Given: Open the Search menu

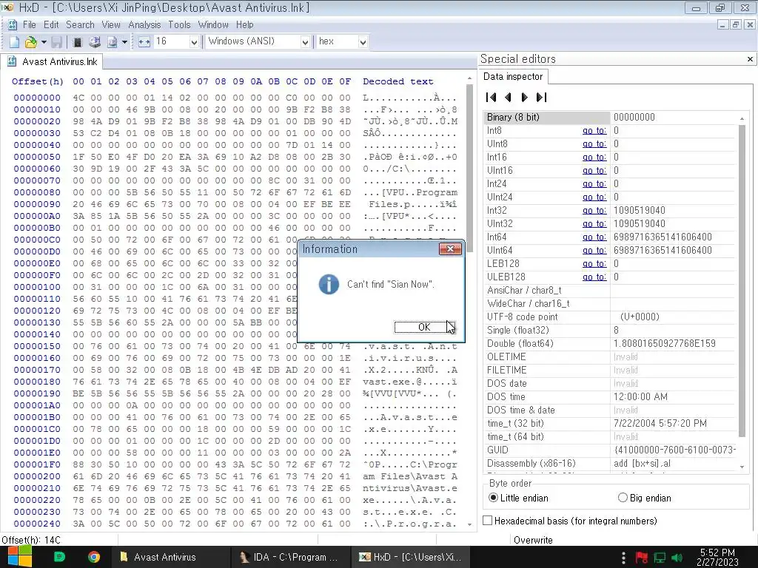Looking at the screenshot, I should click(x=80, y=24).
